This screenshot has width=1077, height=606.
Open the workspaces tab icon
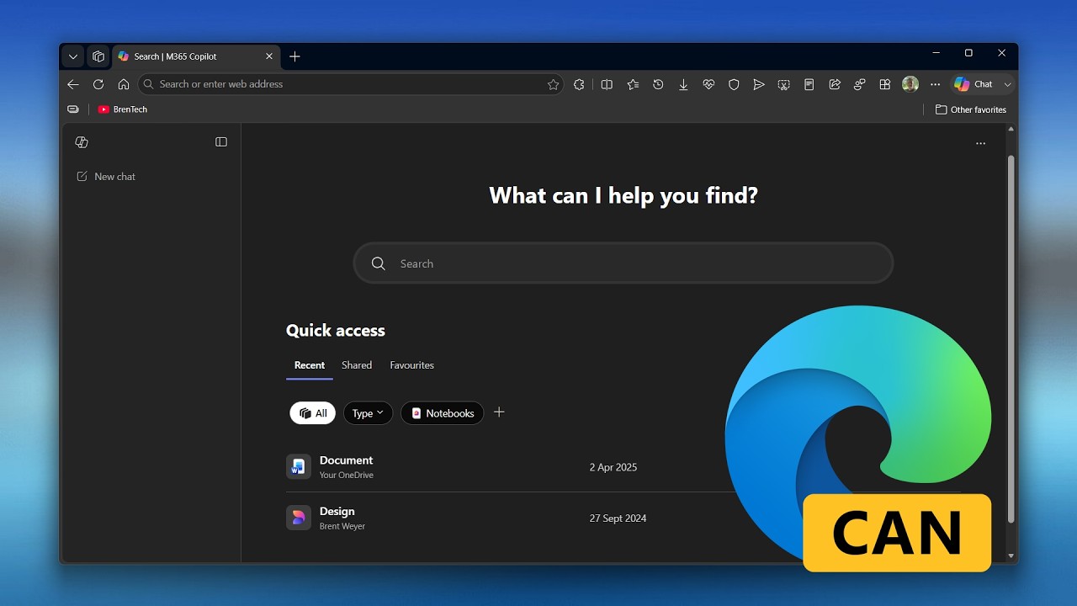98,56
